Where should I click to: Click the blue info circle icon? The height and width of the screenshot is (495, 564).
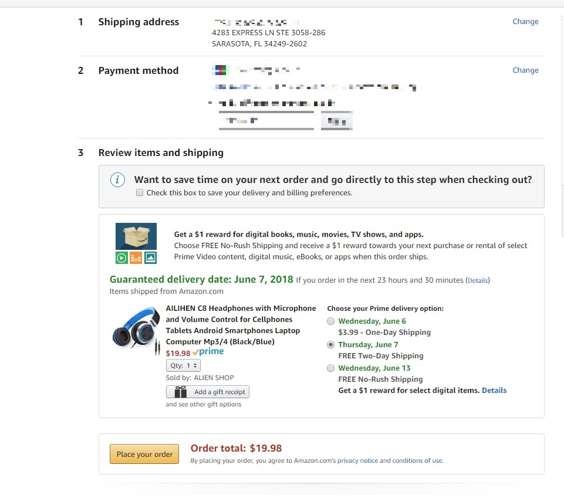[117, 179]
